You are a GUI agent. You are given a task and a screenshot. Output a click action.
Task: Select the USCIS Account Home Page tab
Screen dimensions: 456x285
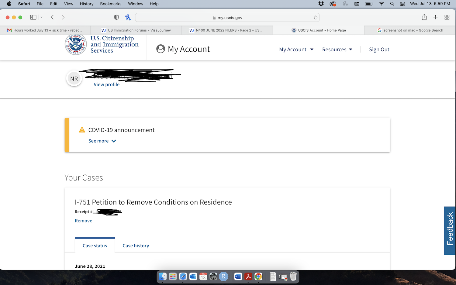pyautogui.click(x=319, y=30)
